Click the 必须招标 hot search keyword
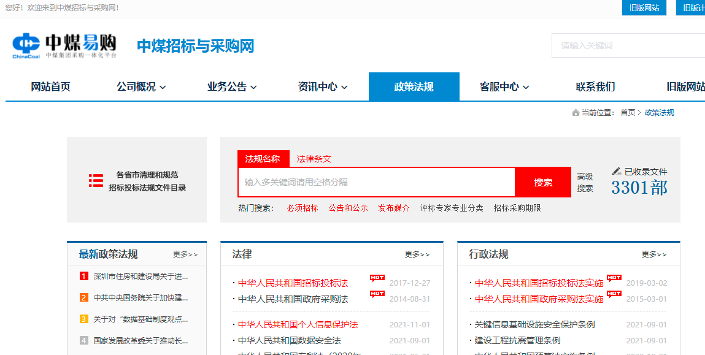 pyautogui.click(x=302, y=208)
